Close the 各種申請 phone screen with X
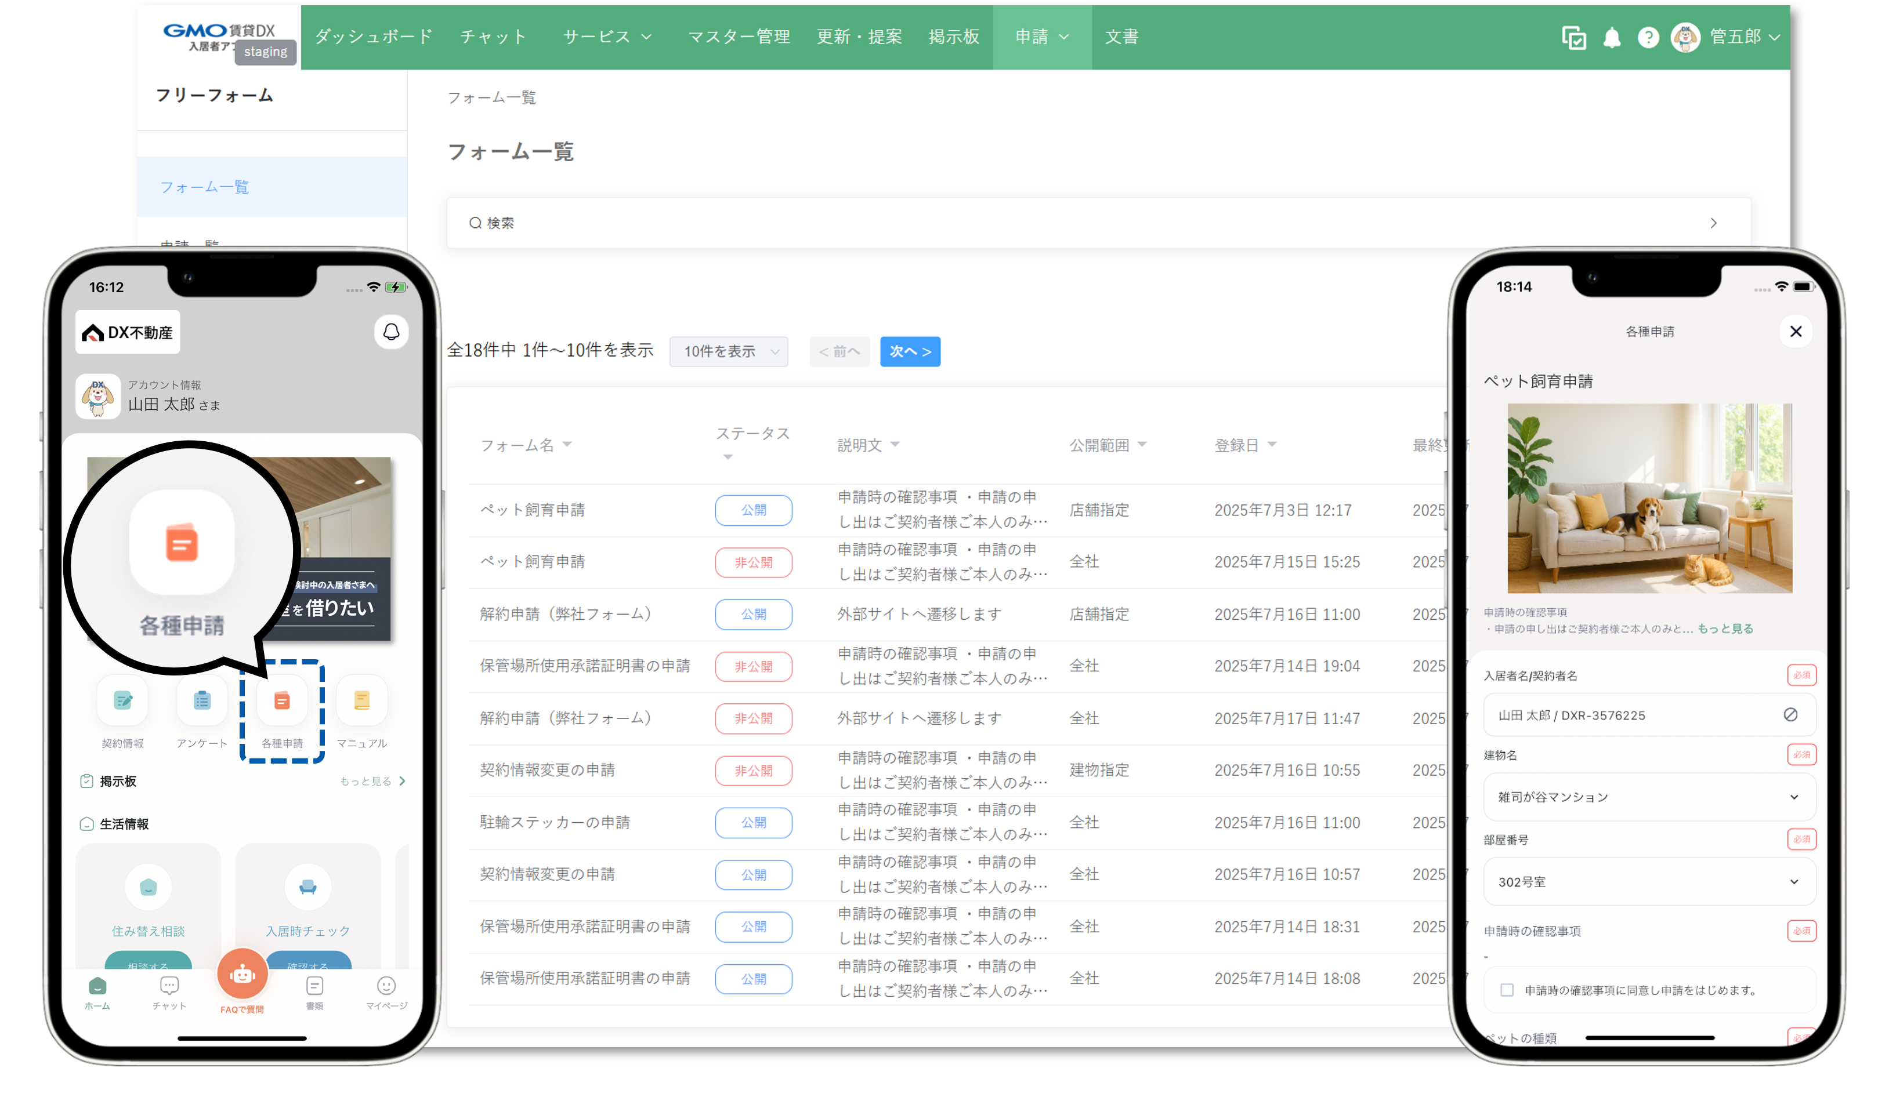 (x=1795, y=332)
